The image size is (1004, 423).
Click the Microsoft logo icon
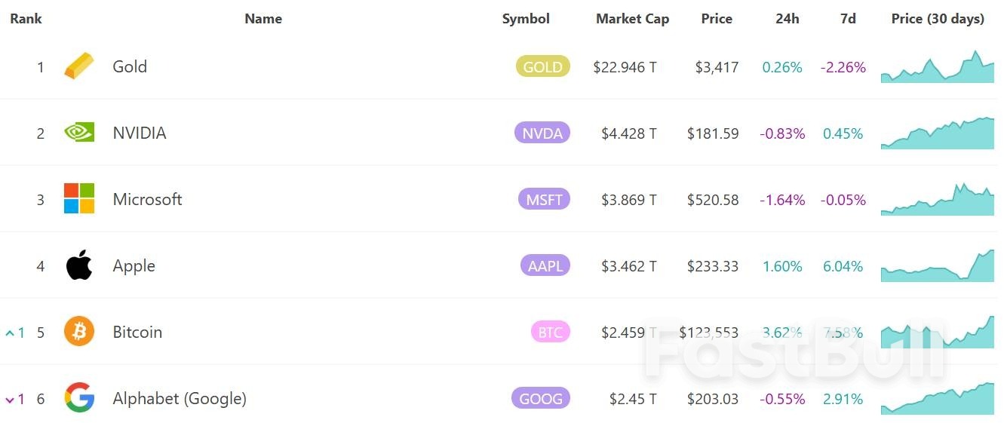pos(79,199)
